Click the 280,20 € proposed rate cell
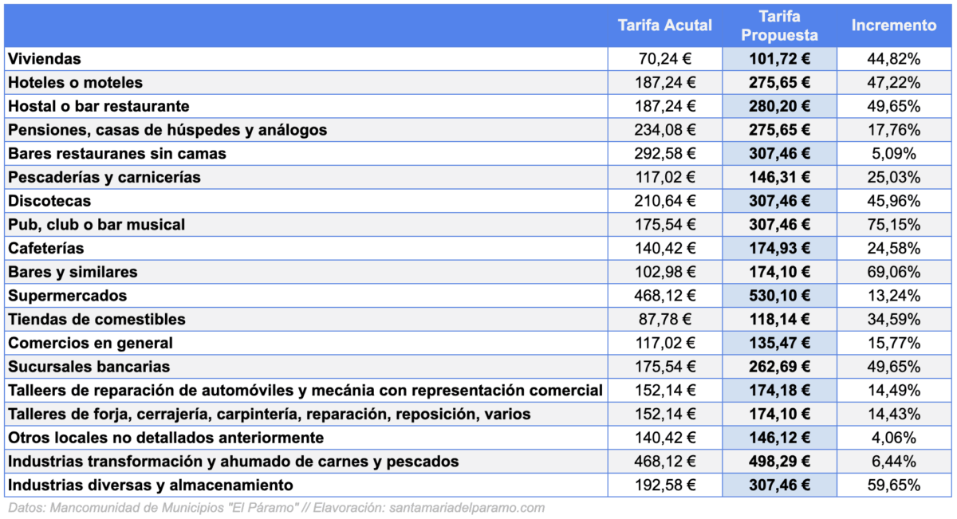Image resolution: width=957 pixels, height=519 pixels. (x=780, y=106)
